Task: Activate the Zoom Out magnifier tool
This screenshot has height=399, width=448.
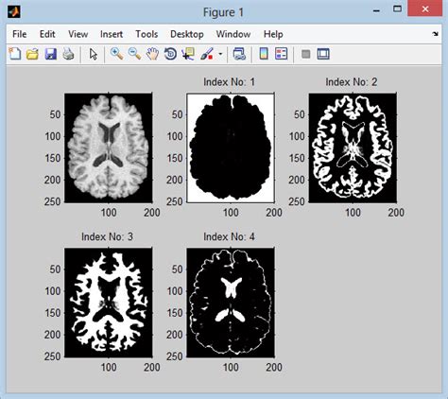Action: point(134,54)
